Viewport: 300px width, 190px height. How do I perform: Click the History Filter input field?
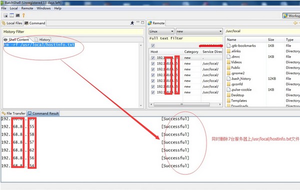(72, 31)
